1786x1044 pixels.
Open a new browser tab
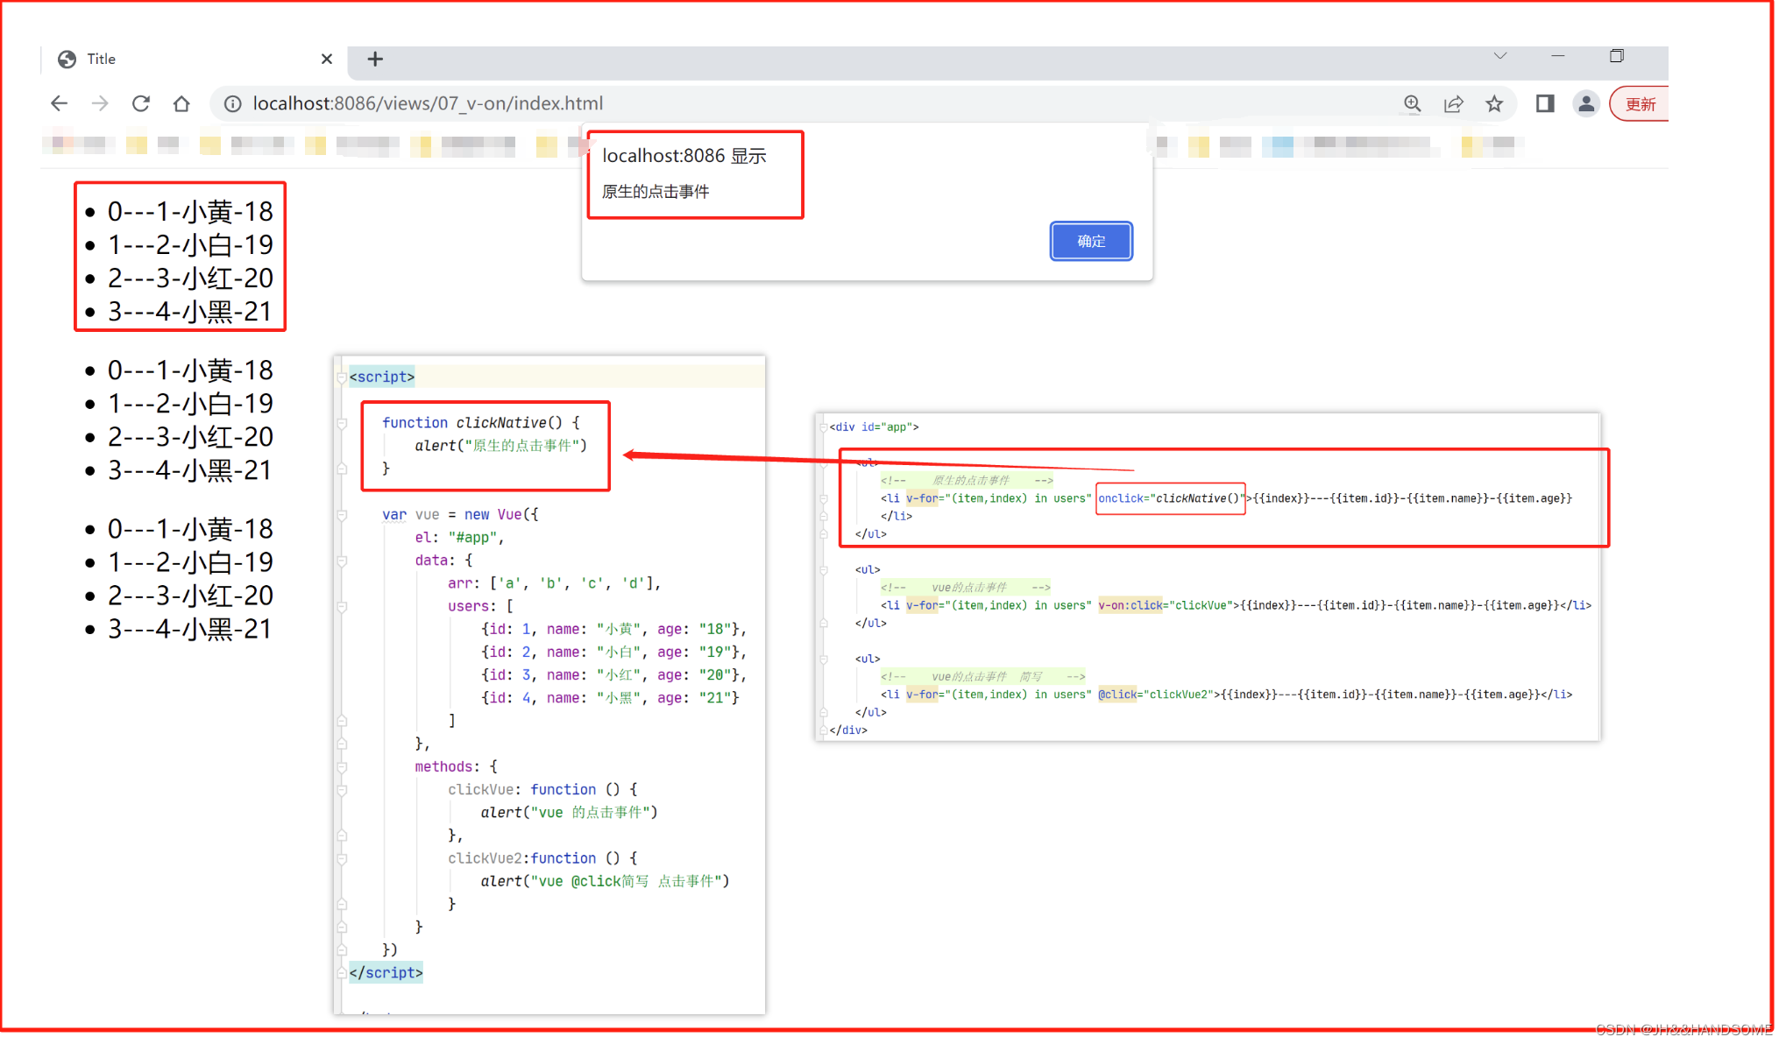click(375, 59)
